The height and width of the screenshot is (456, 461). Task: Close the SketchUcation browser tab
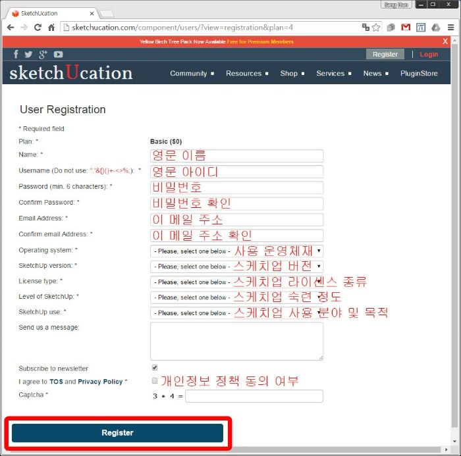92,14
